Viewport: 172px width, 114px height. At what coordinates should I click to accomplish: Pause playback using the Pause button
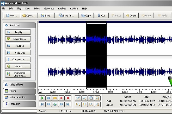pos(48,98)
